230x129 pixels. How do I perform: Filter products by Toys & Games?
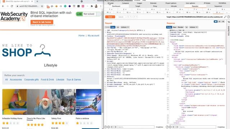coord(74,80)
